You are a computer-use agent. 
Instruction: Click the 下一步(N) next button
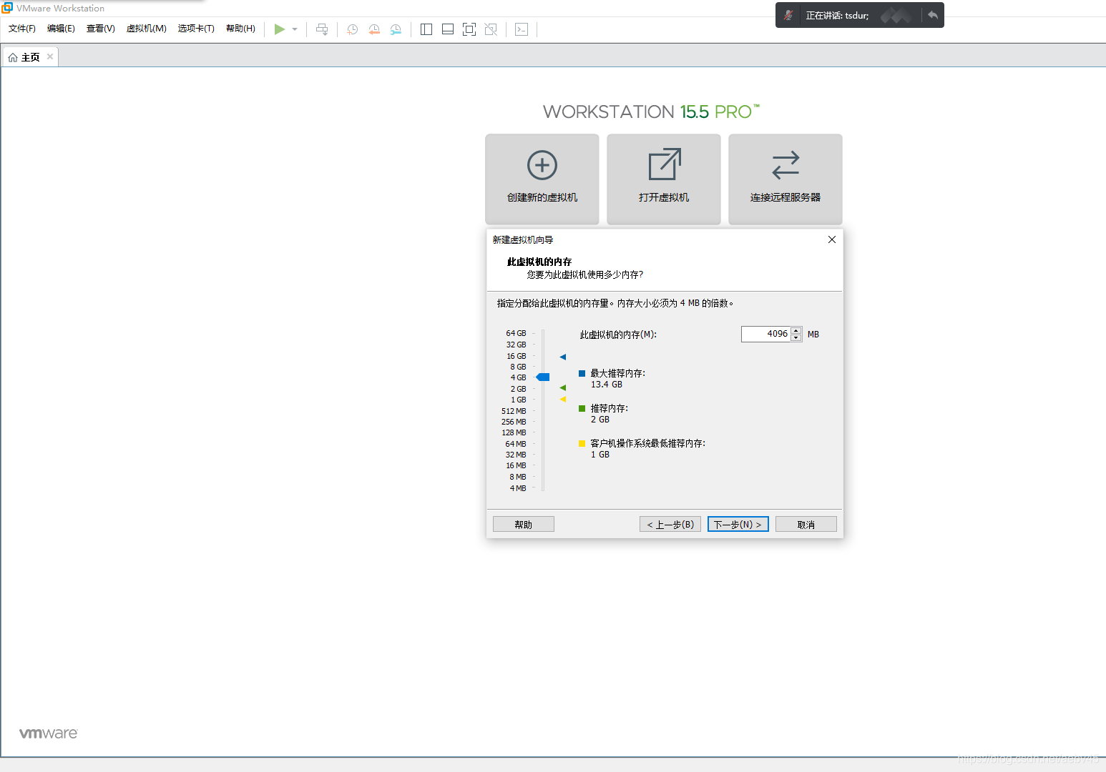(738, 524)
